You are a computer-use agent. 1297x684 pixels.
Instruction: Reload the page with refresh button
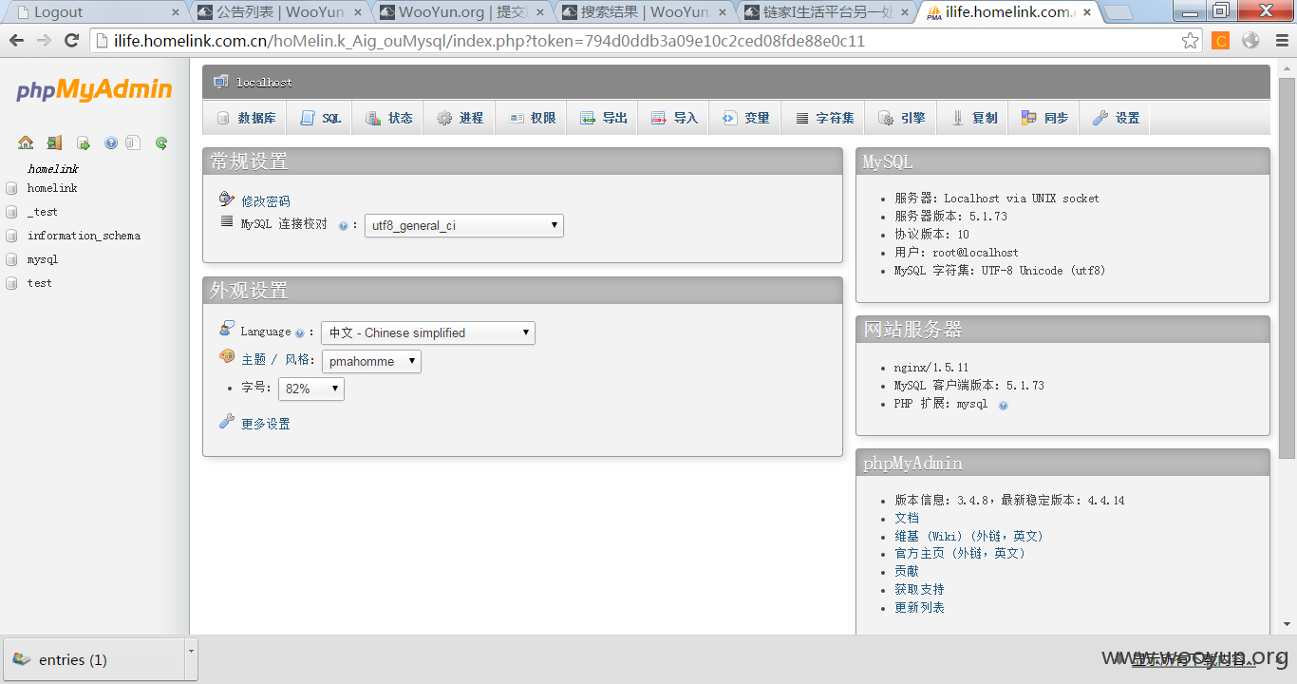coord(71,41)
